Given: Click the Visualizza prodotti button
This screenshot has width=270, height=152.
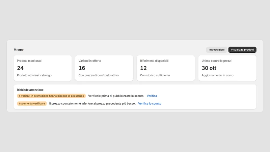Looking at the screenshot, I should 242,50.
